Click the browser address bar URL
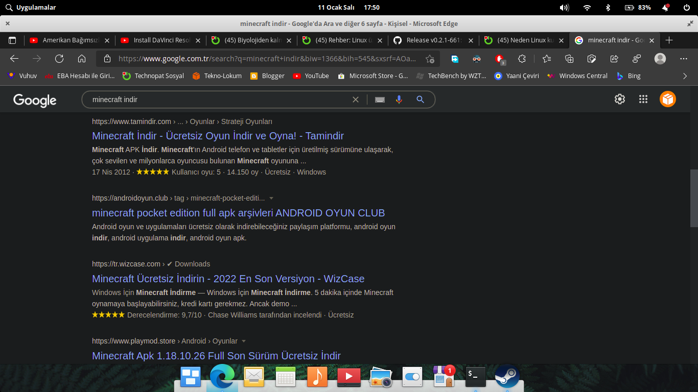Image resolution: width=698 pixels, height=392 pixels. pos(267,59)
